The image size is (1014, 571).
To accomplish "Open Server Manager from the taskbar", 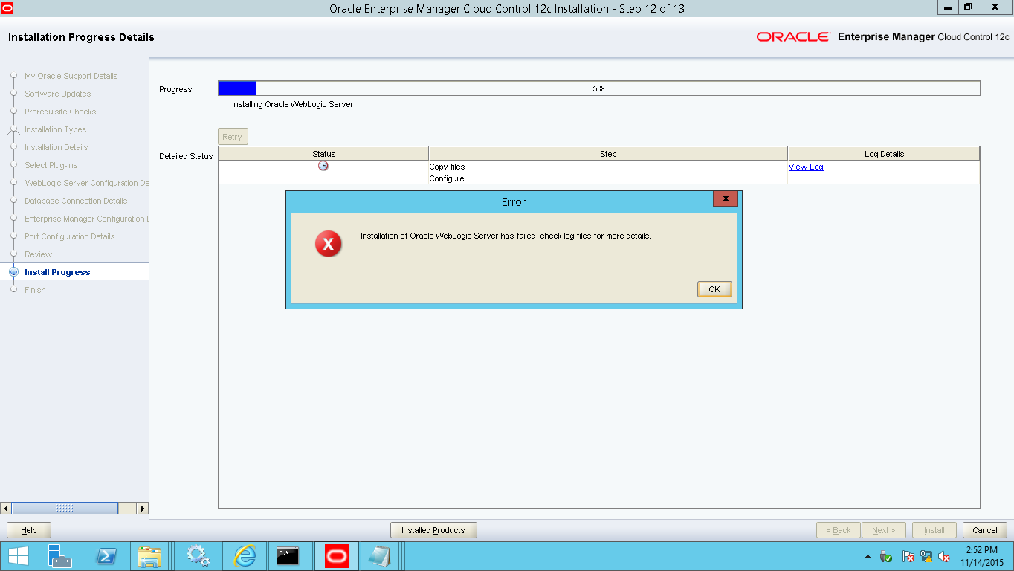I will pos(60,556).
